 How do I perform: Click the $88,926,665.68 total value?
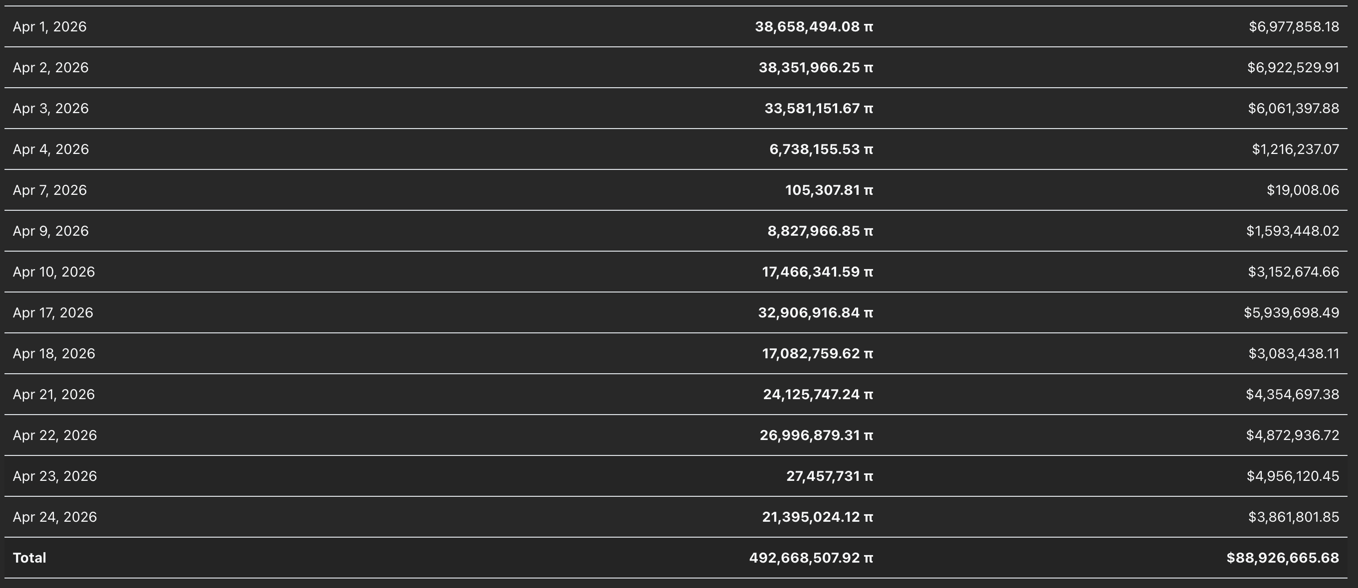click(x=1282, y=558)
